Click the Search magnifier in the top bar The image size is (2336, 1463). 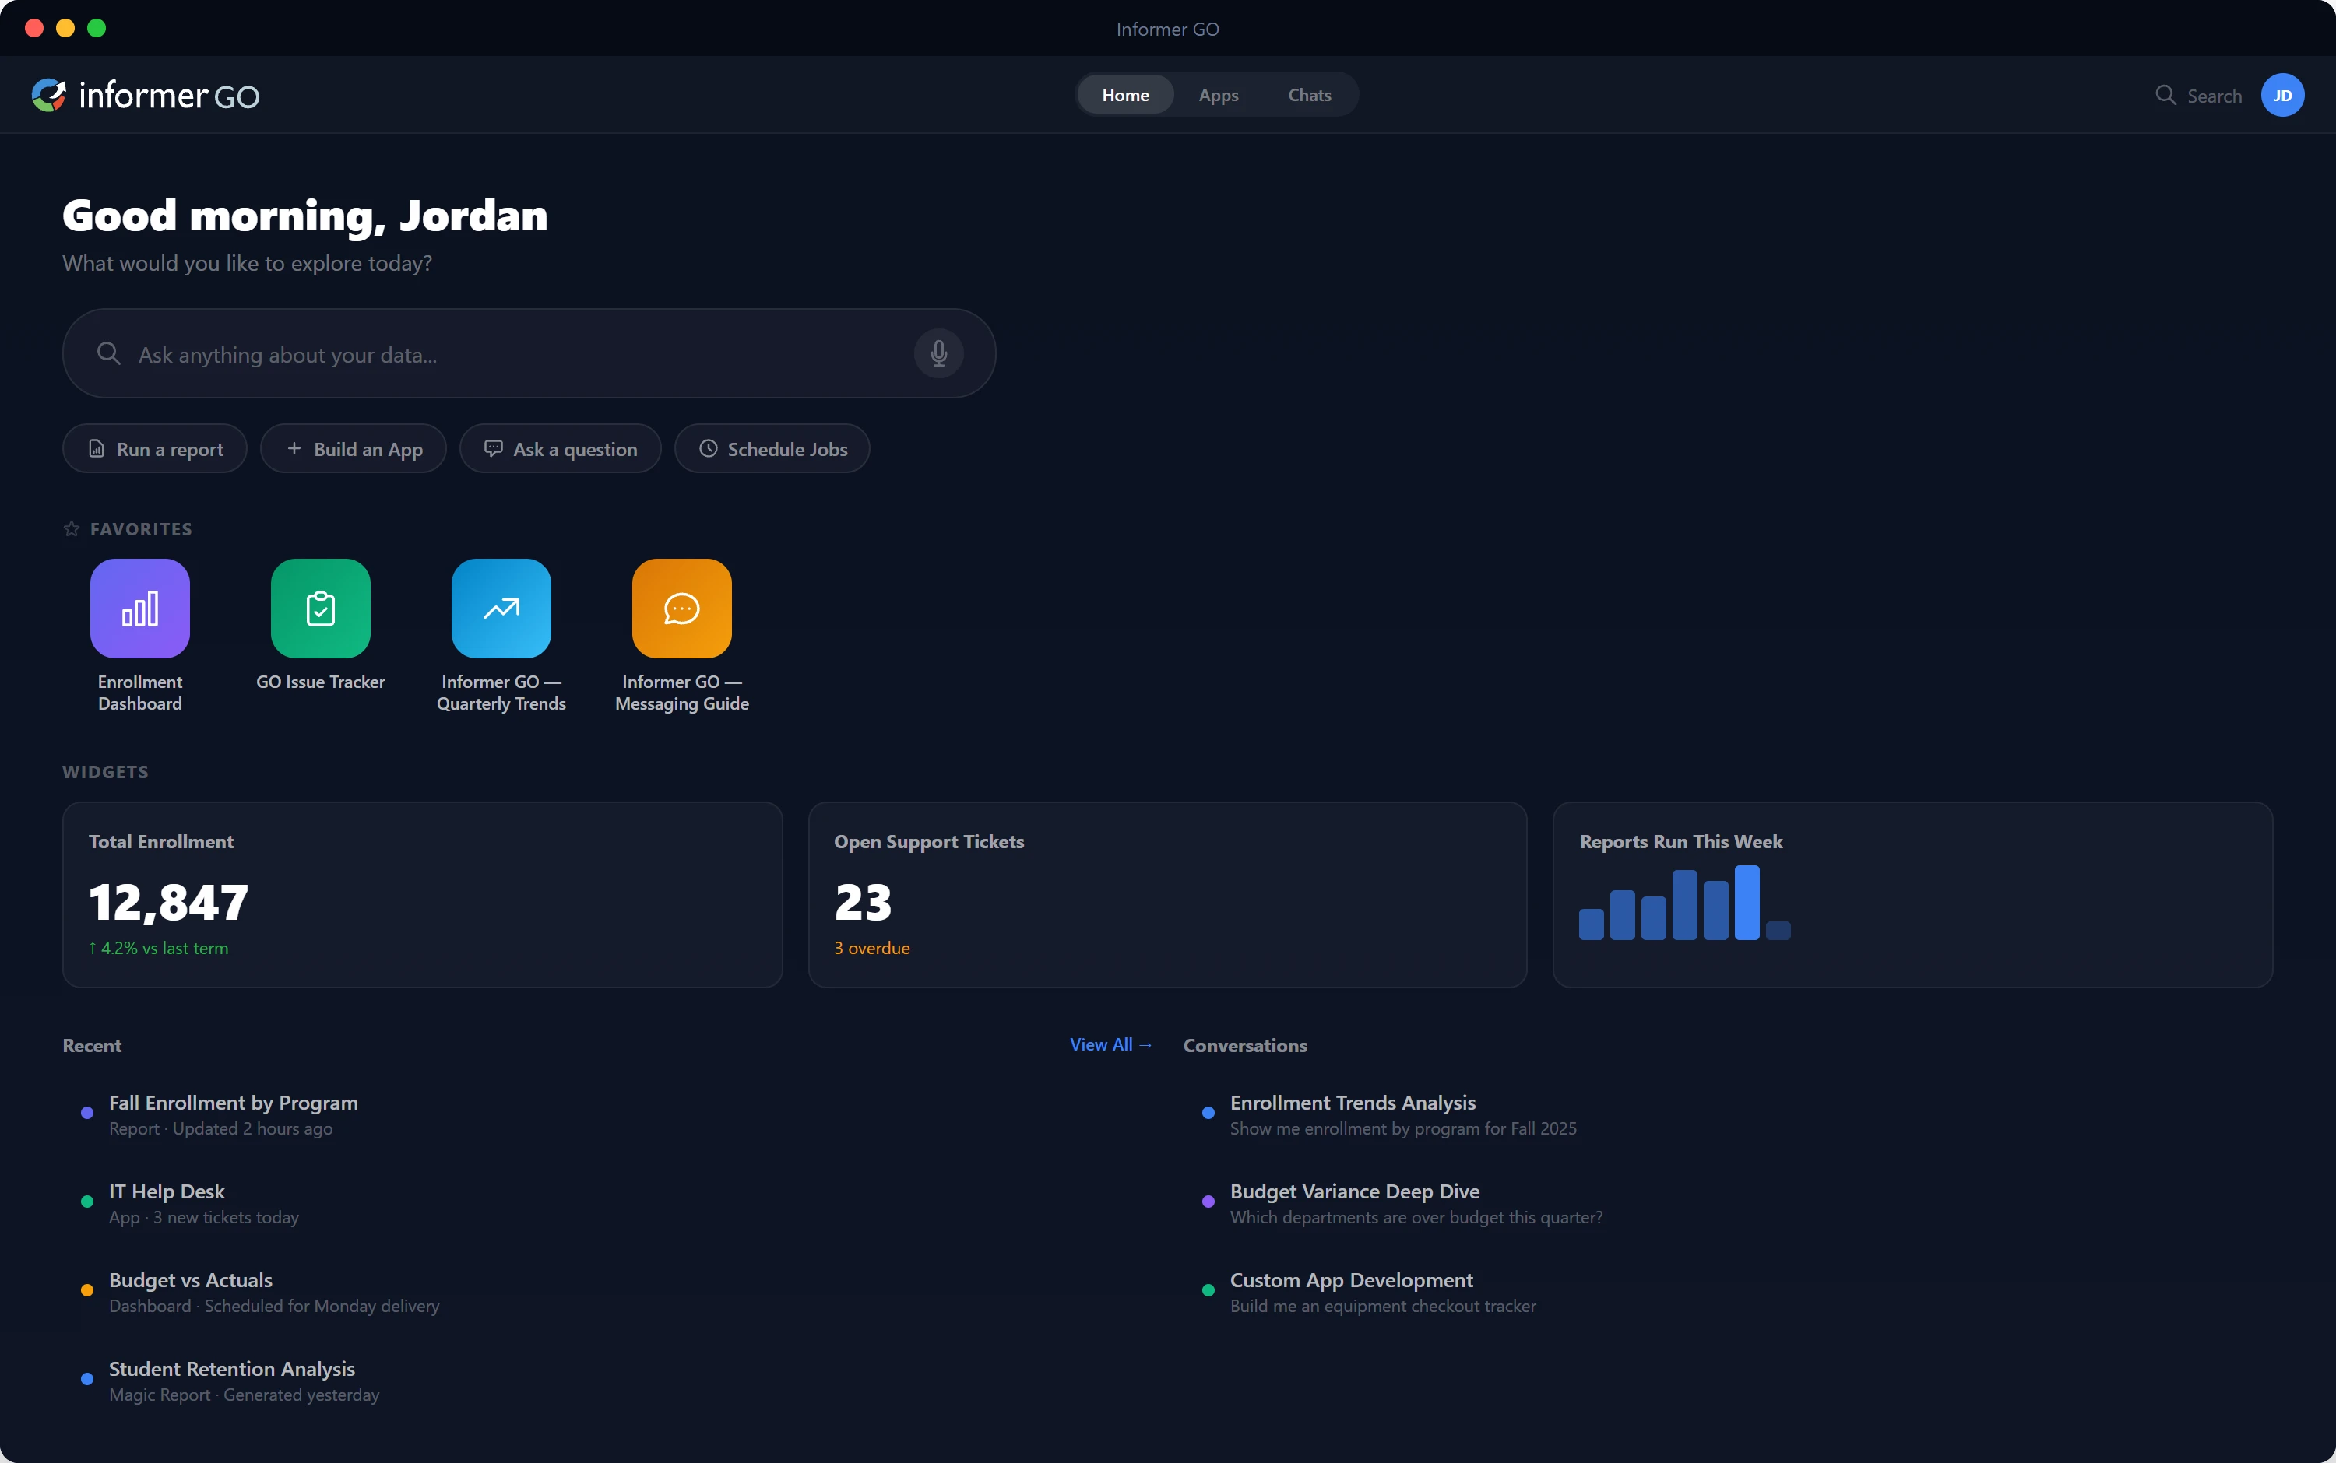coord(2165,95)
